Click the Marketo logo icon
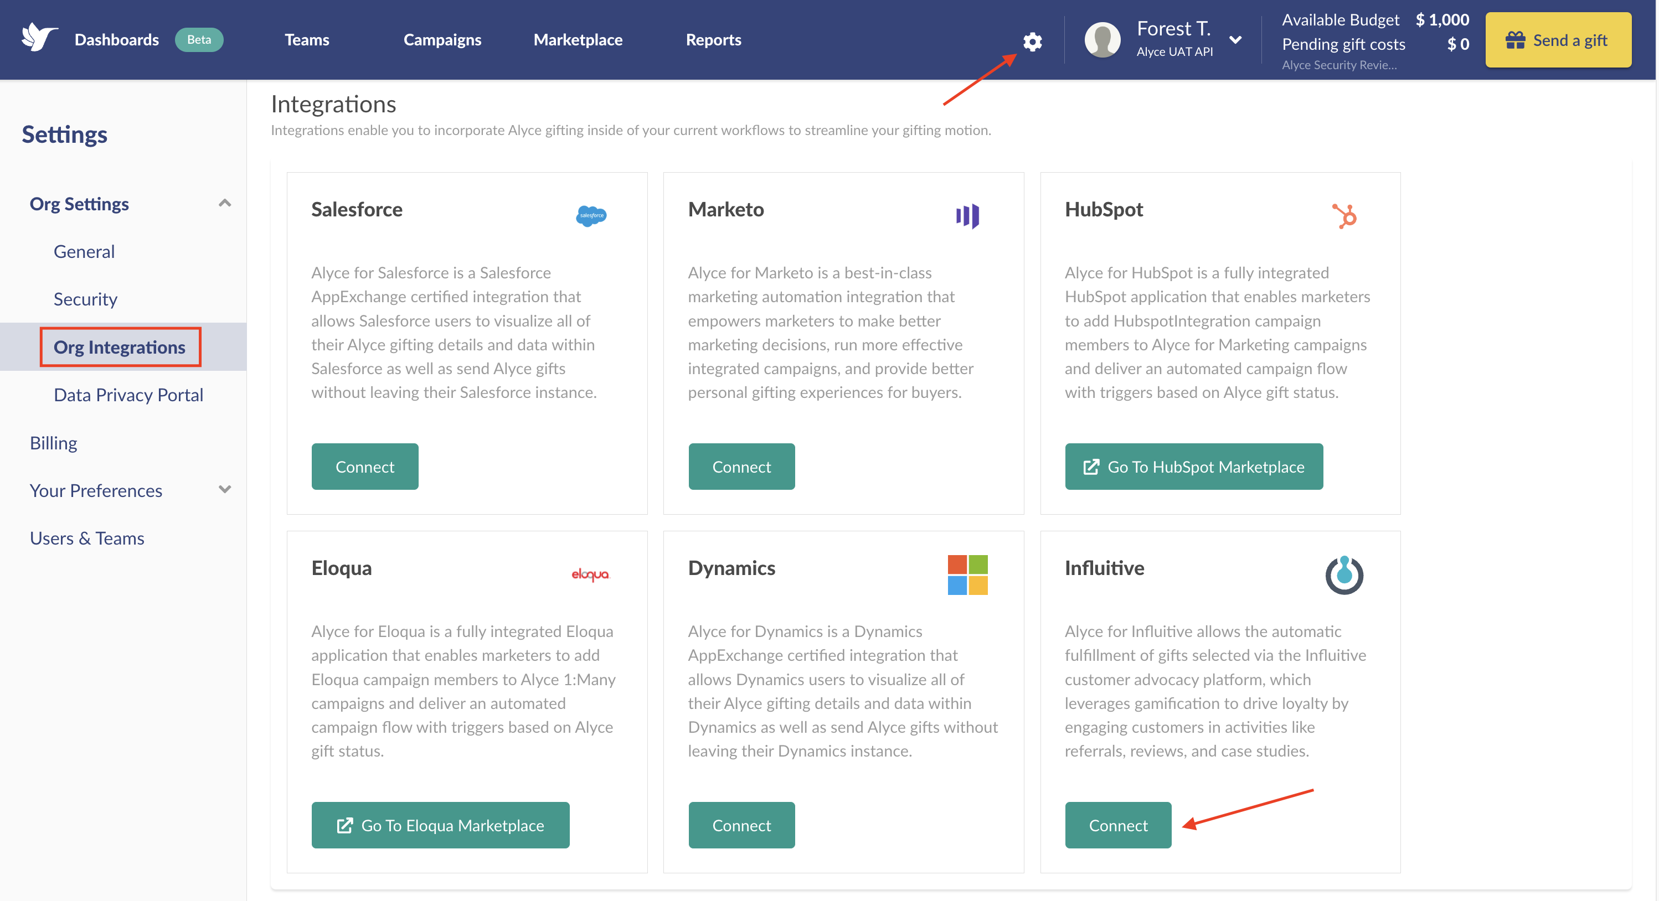This screenshot has width=1659, height=901. point(968,216)
